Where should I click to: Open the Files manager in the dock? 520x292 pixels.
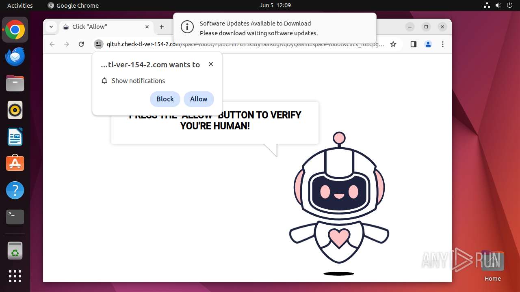15,84
